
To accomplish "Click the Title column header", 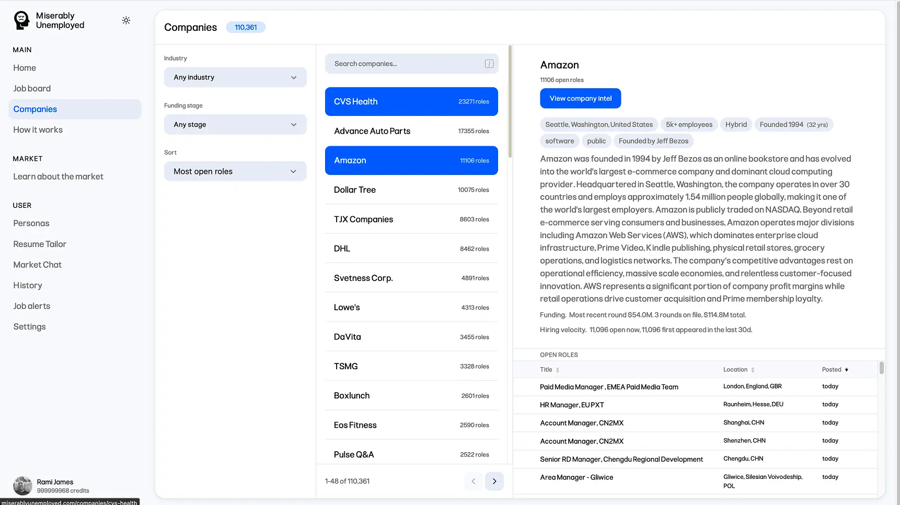I will click(x=546, y=370).
